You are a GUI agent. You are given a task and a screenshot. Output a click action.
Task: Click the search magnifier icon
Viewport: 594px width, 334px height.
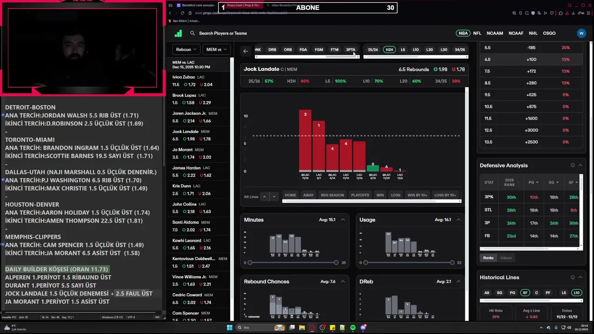click(193, 33)
